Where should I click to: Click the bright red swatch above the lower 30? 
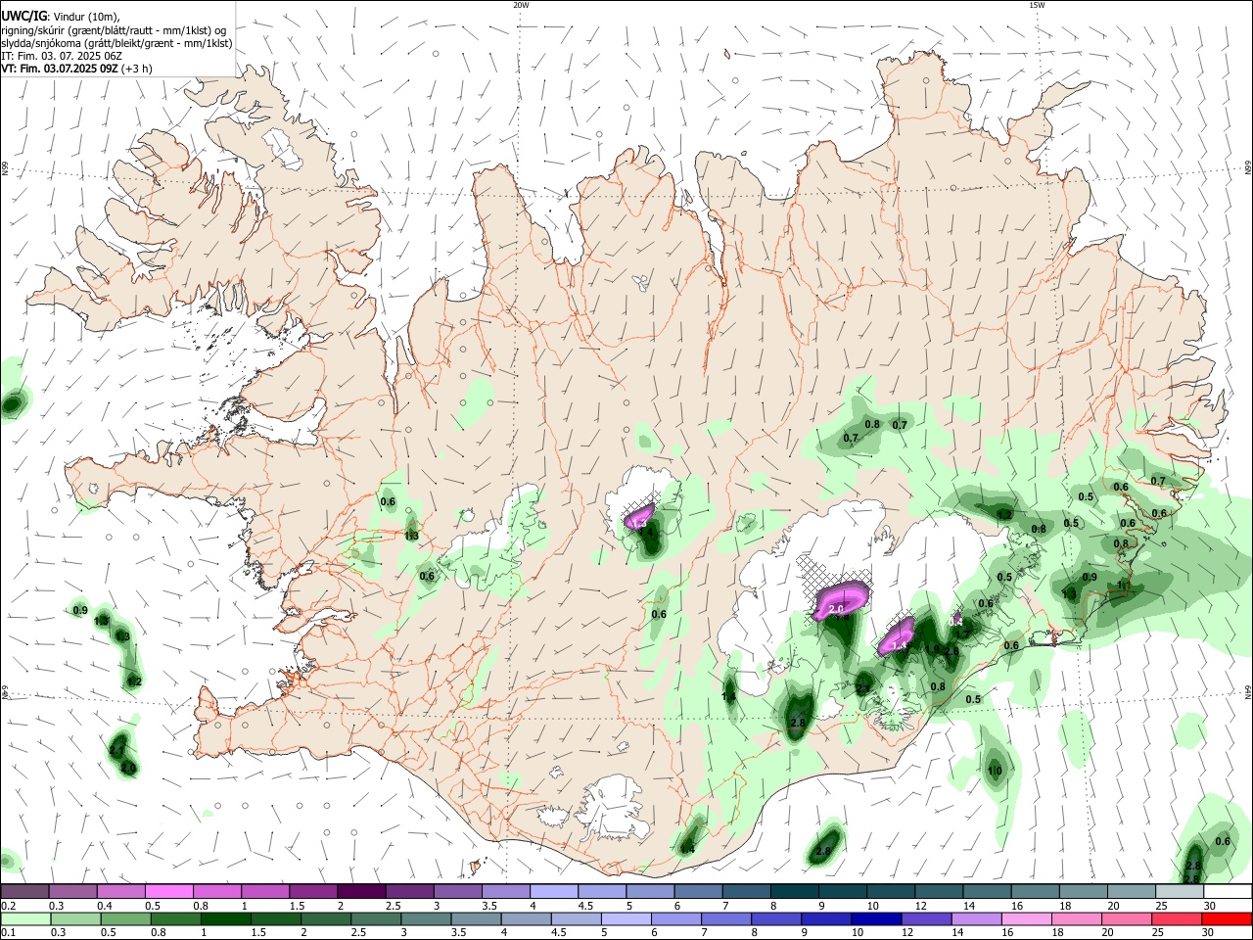pos(1228,918)
